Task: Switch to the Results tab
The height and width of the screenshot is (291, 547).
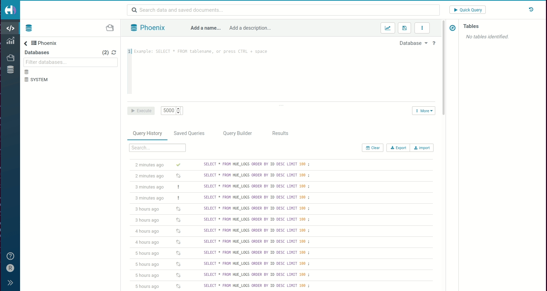Action: pos(280,133)
